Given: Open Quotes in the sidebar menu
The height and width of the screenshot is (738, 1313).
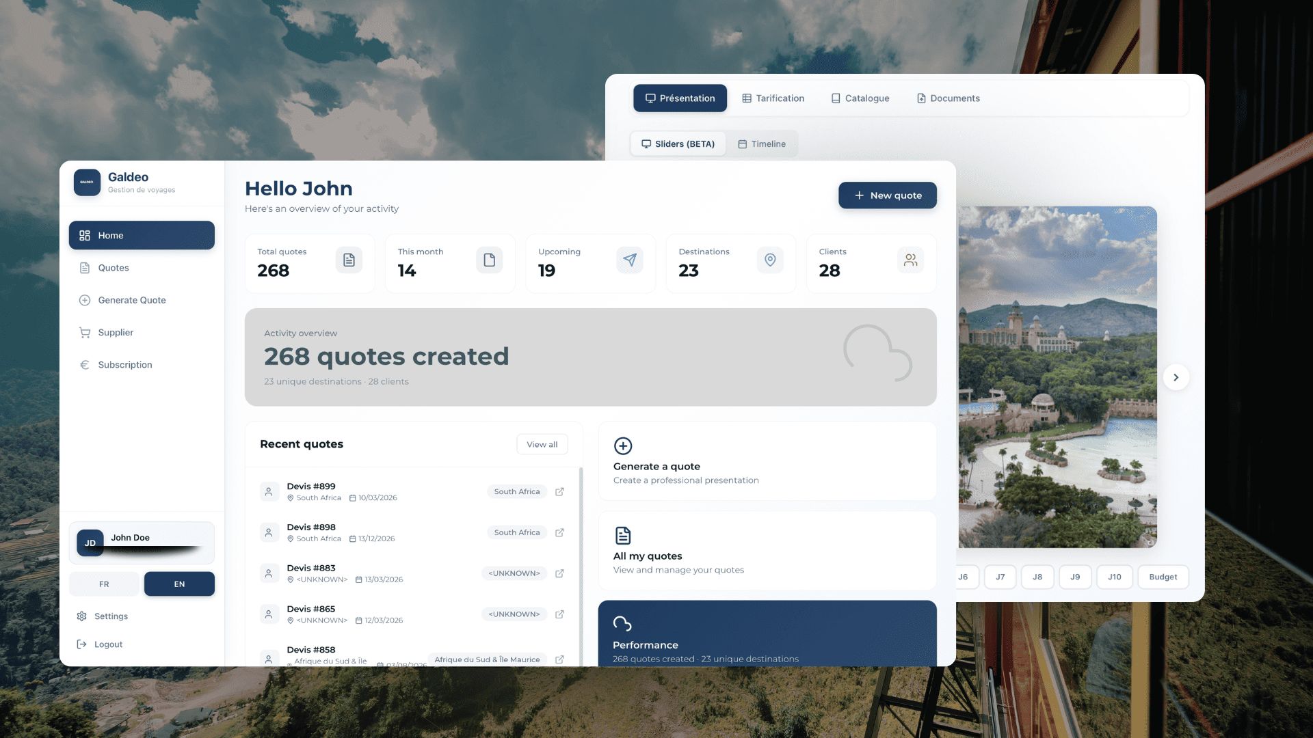Looking at the screenshot, I should click(x=114, y=268).
